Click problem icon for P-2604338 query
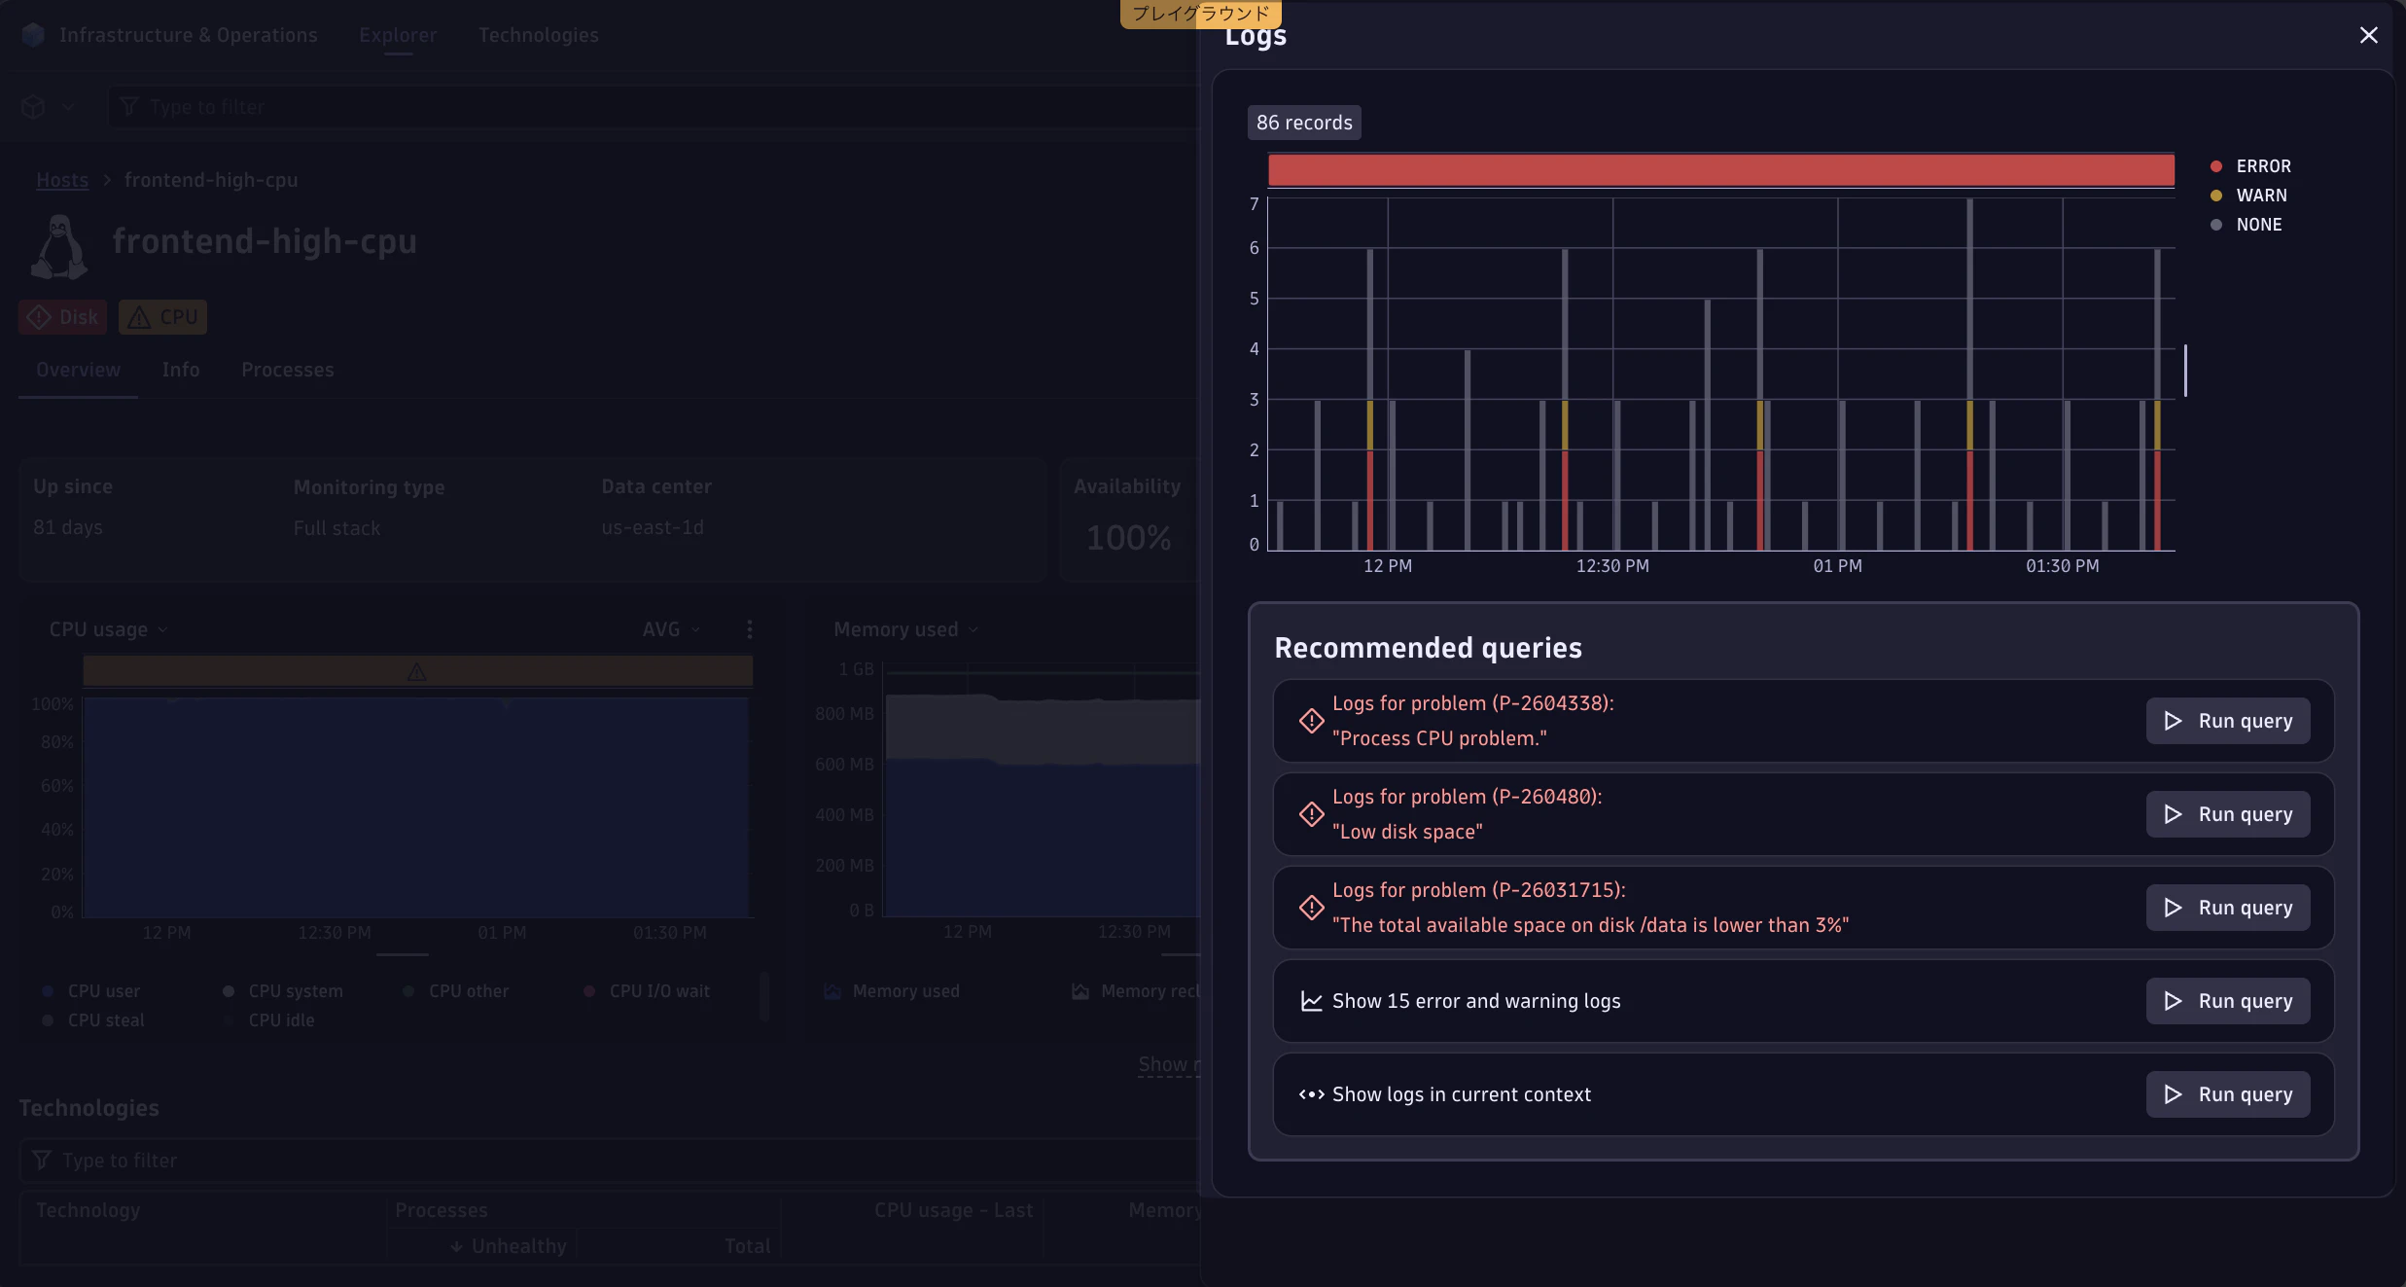 pyautogui.click(x=1311, y=721)
